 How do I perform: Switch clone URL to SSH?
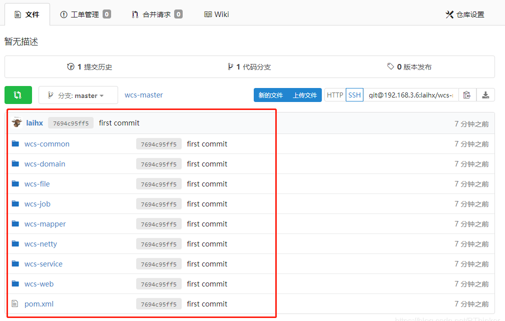[x=354, y=95]
